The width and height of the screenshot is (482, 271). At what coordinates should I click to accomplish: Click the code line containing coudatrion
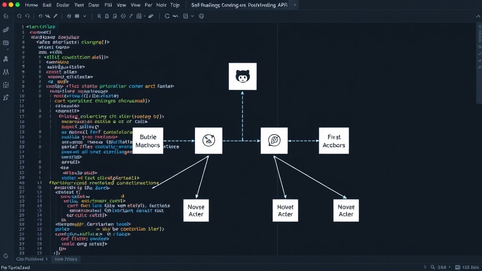click(76, 57)
